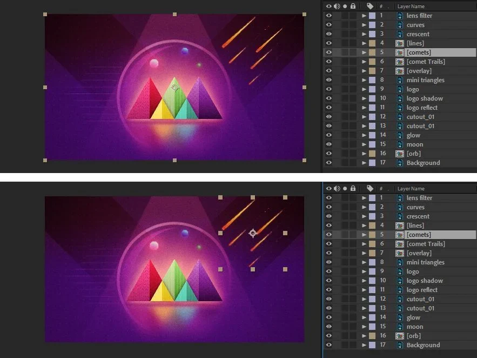
Task: Hide the mini triangles layer in lower timeline
Action: click(x=329, y=262)
